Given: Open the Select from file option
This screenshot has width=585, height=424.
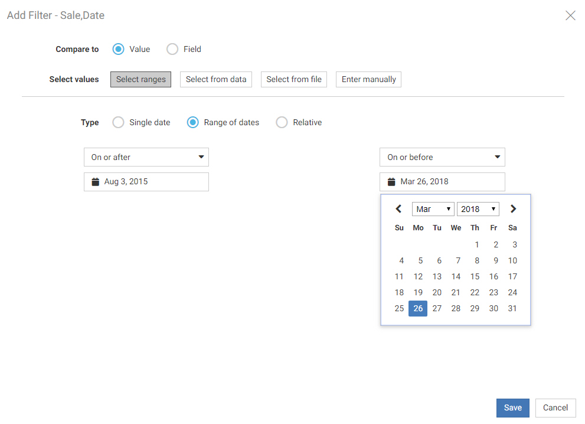Looking at the screenshot, I should point(293,79).
